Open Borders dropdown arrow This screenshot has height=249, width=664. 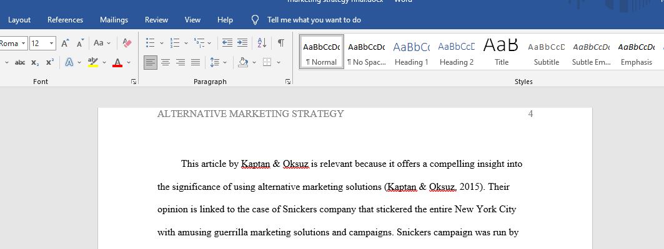click(278, 62)
